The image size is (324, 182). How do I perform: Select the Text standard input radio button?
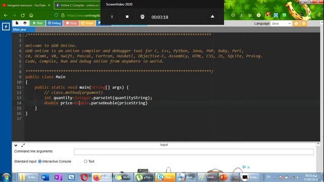[x=86, y=161]
